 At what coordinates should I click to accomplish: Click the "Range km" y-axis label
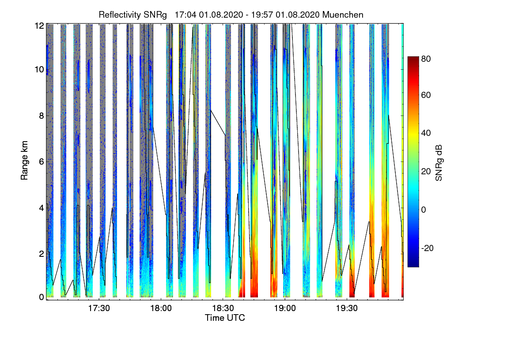point(24,161)
